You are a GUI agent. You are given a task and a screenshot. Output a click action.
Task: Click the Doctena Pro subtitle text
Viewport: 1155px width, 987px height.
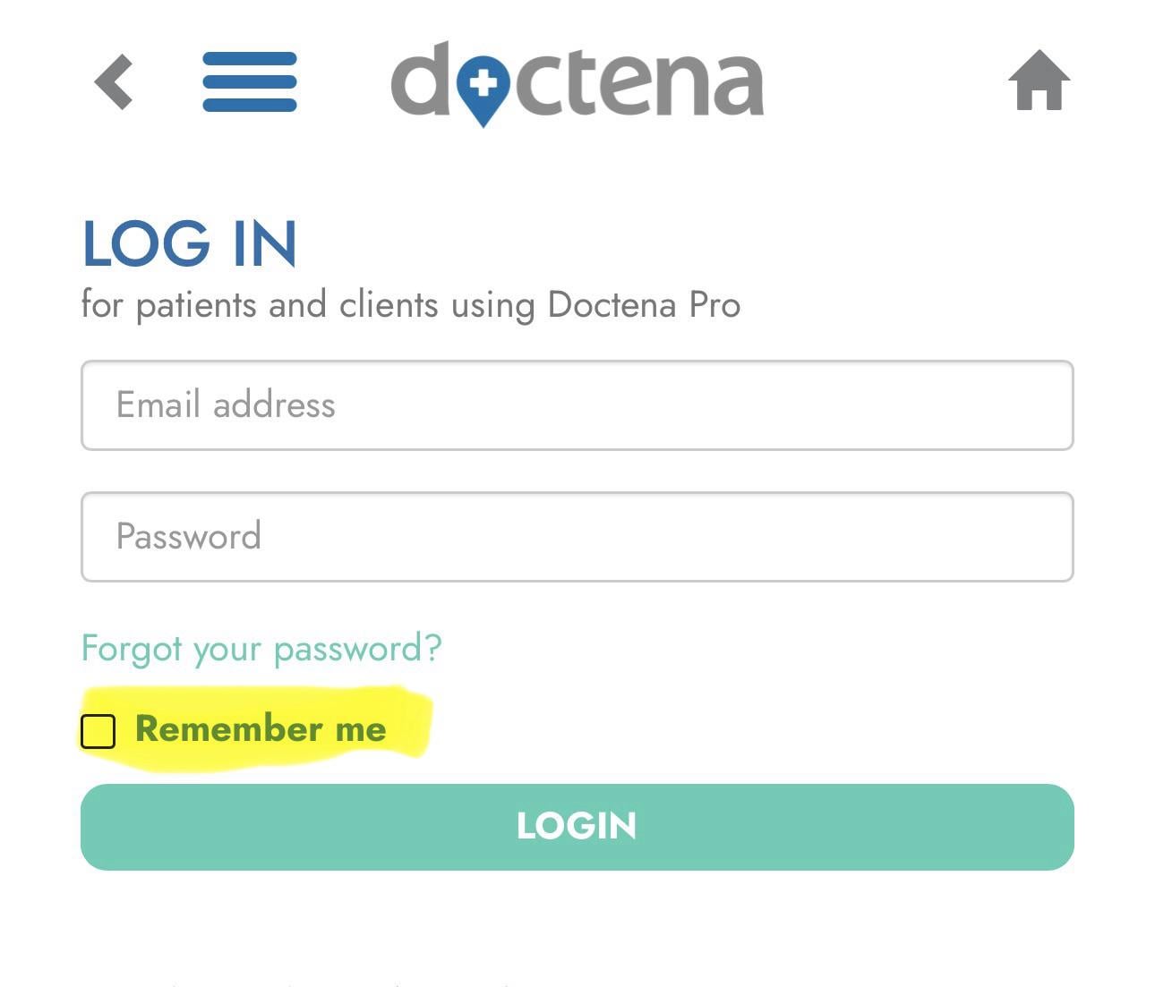click(x=410, y=305)
